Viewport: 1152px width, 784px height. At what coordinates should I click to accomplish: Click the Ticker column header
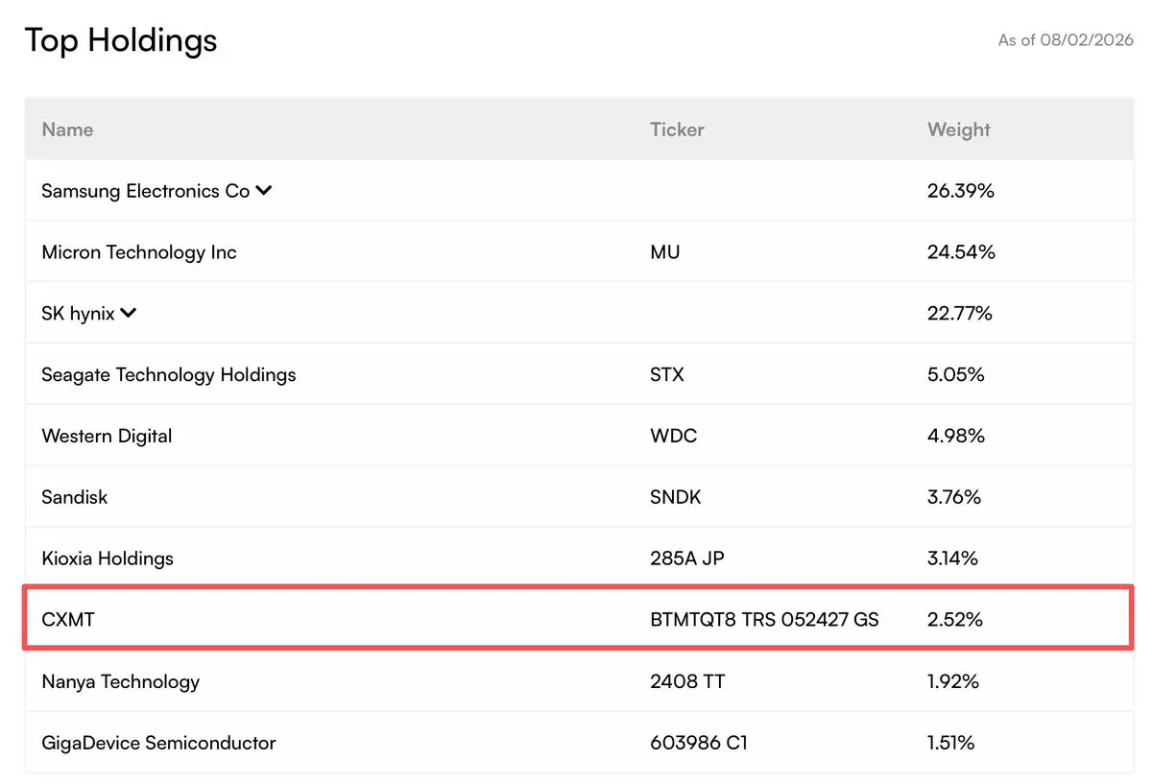pos(677,130)
